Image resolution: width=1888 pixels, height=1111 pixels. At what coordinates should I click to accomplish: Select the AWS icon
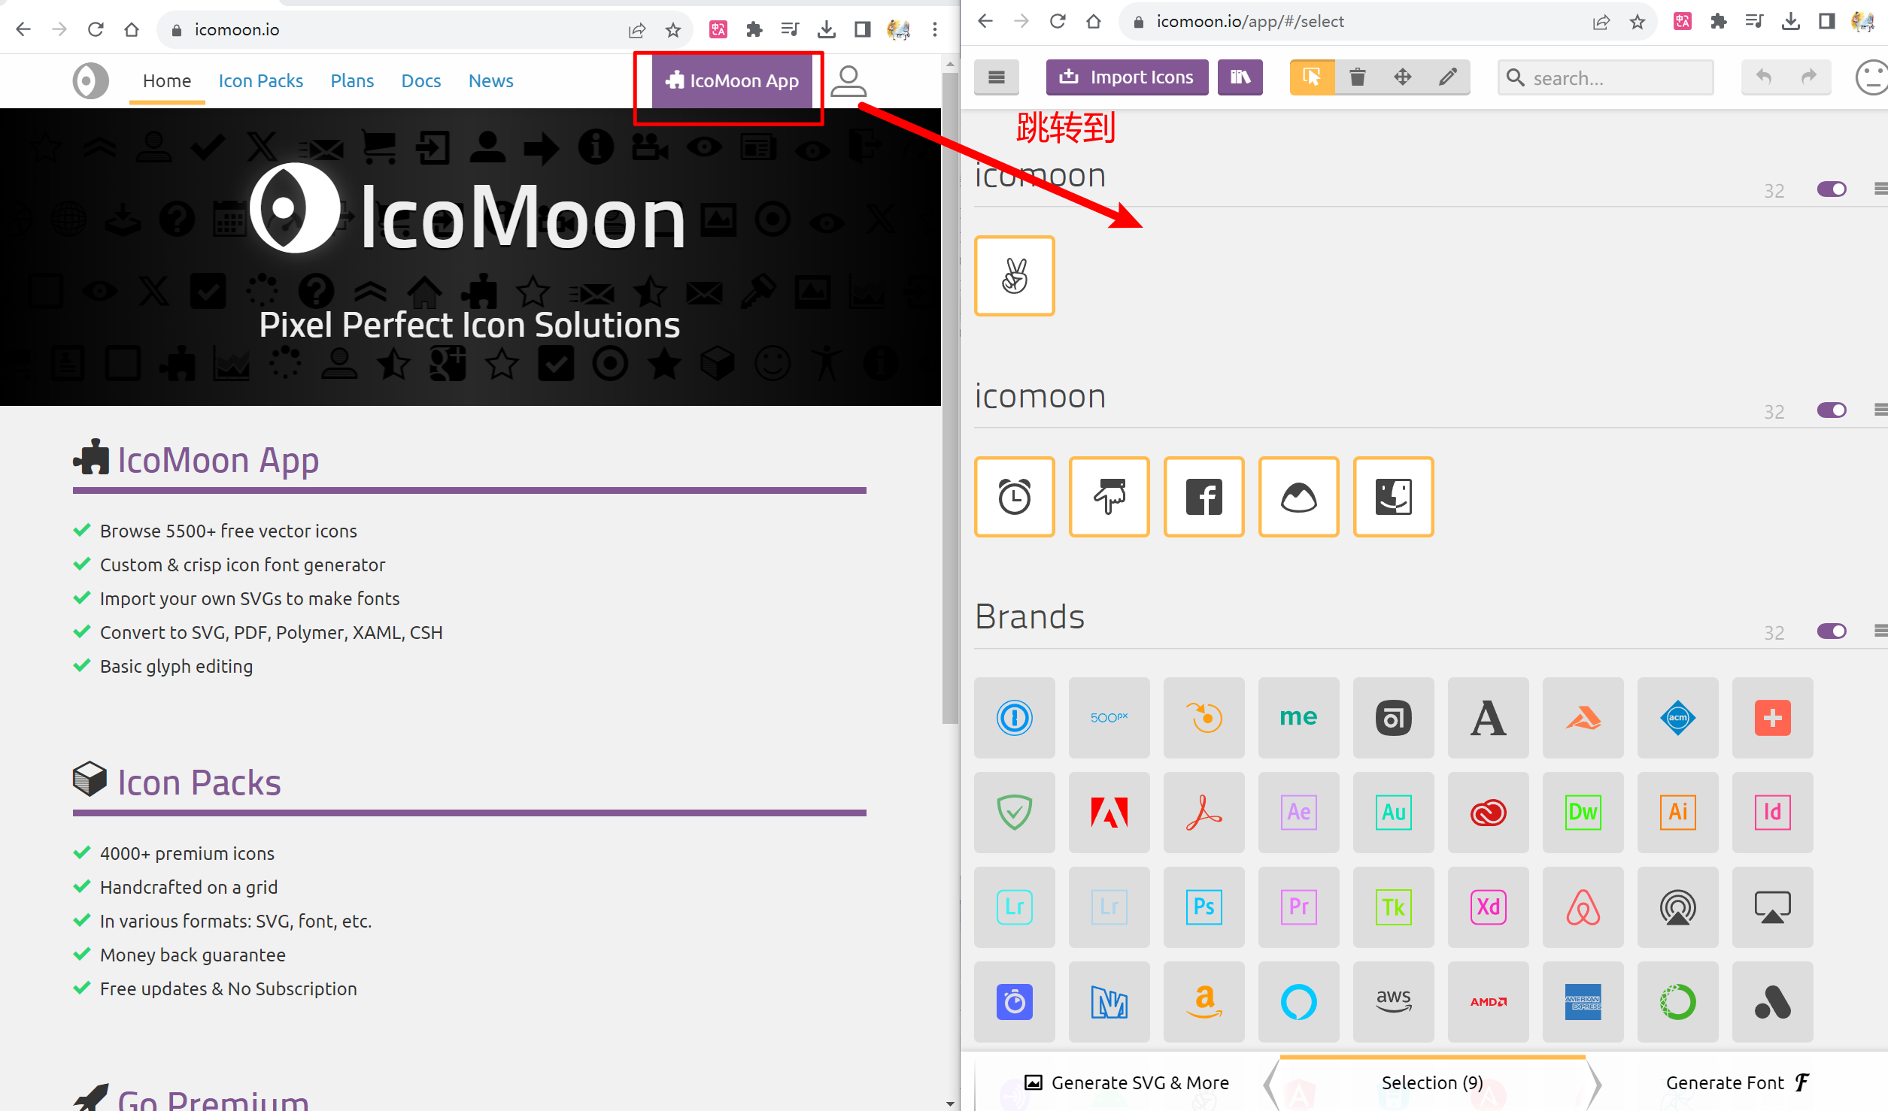click(x=1393, y=1002)
